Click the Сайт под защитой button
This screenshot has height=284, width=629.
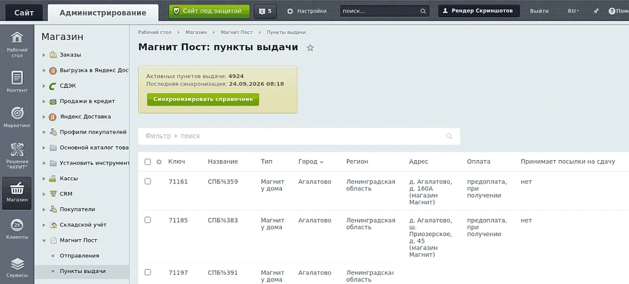pos(209,11)
